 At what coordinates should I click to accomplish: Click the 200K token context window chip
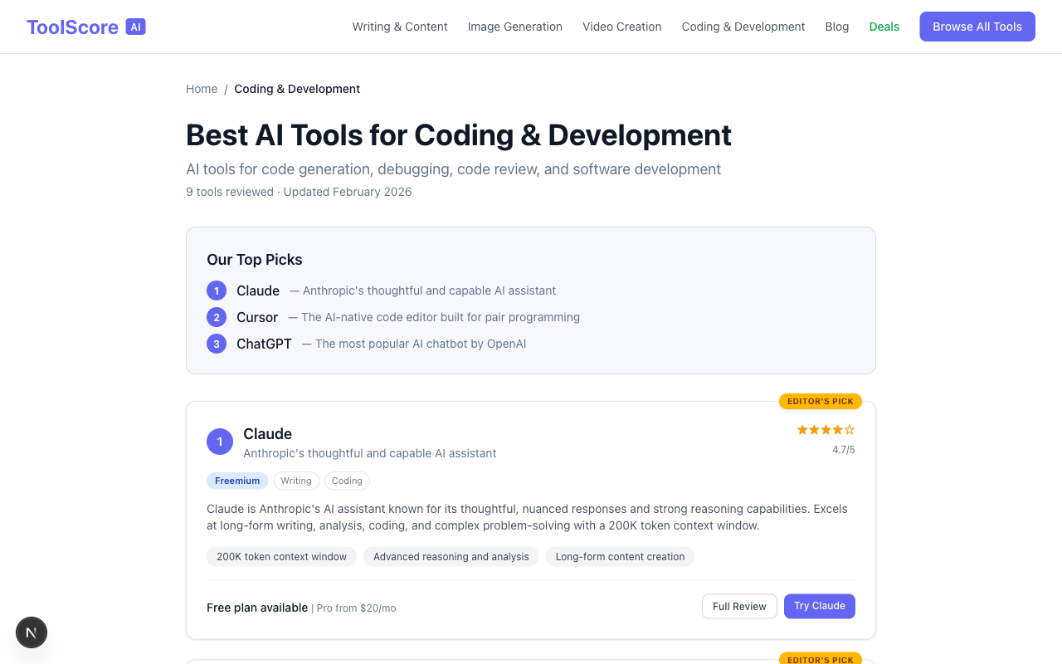tap(281, 556)
